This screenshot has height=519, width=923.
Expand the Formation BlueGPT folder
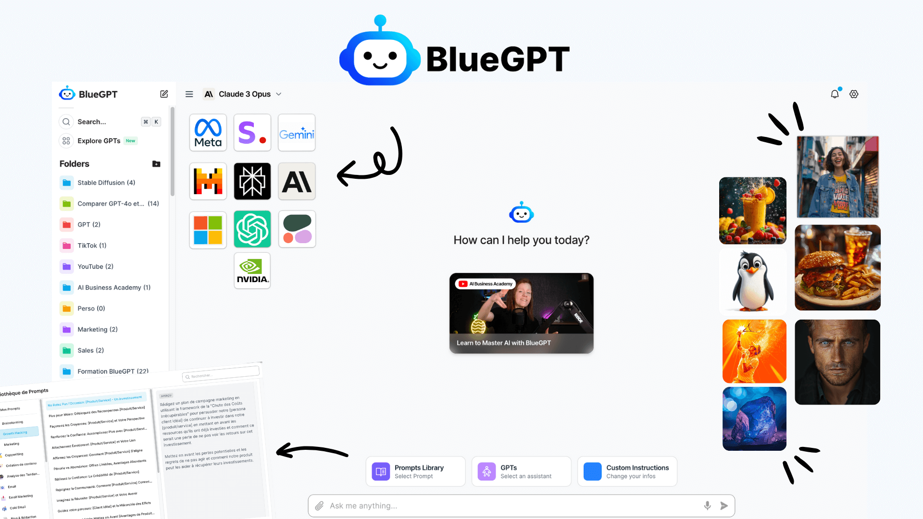pos(111,371)
